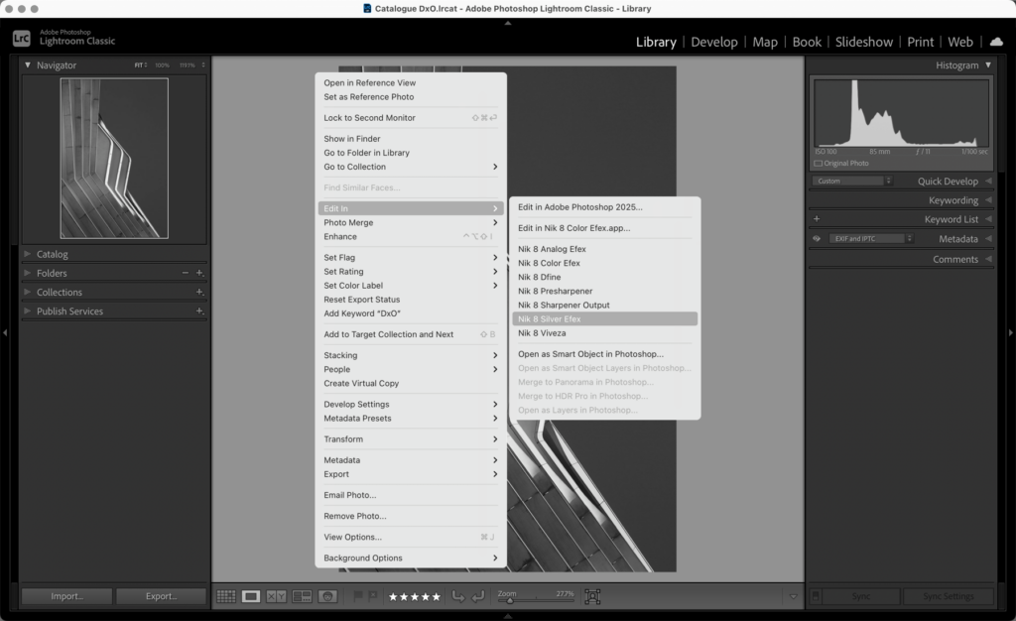Image resolution: width=1016 pixels, height=621 pixels.
Task: Click the Zoom slider in the toolbar
Action: point(536,601)
